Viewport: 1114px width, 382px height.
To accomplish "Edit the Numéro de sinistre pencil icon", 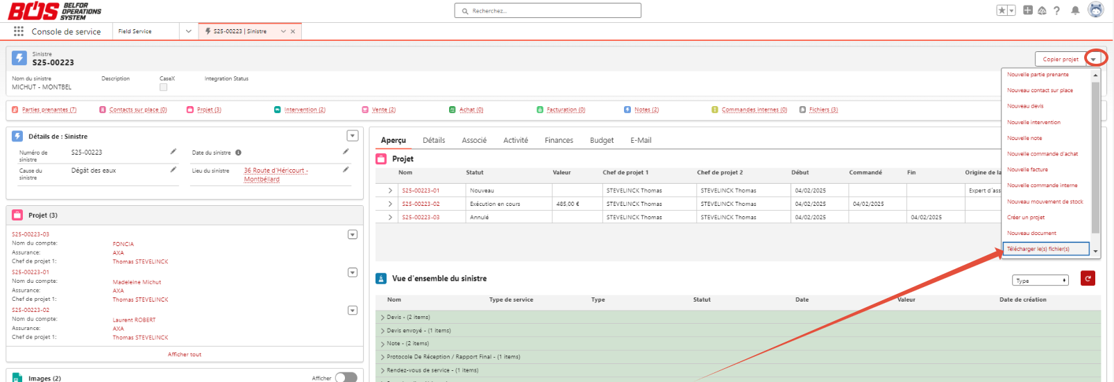I will pos(174,151).
